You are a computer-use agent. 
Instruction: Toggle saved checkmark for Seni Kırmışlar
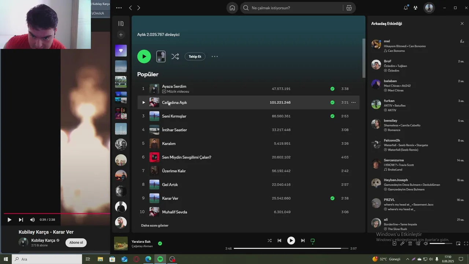[x=332, y=116]
